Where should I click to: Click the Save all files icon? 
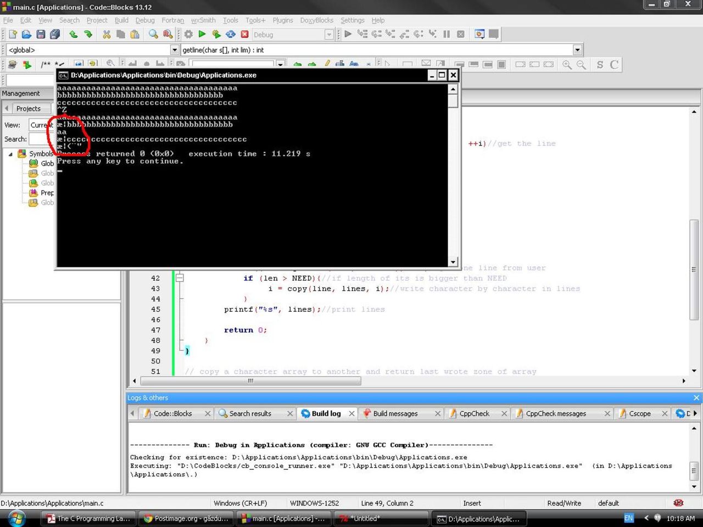click(55, 34)
